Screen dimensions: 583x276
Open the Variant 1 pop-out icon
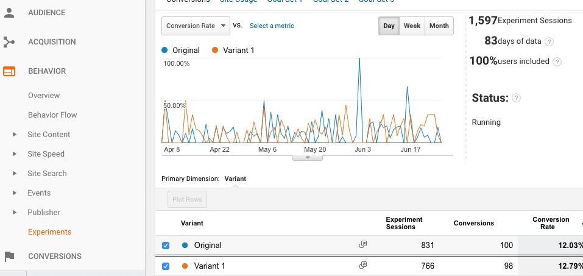[x=363, y=266]
